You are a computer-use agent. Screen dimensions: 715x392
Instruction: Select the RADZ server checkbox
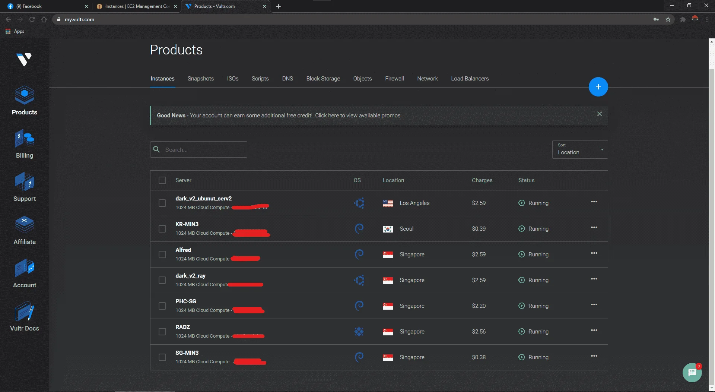click(162, 332)
